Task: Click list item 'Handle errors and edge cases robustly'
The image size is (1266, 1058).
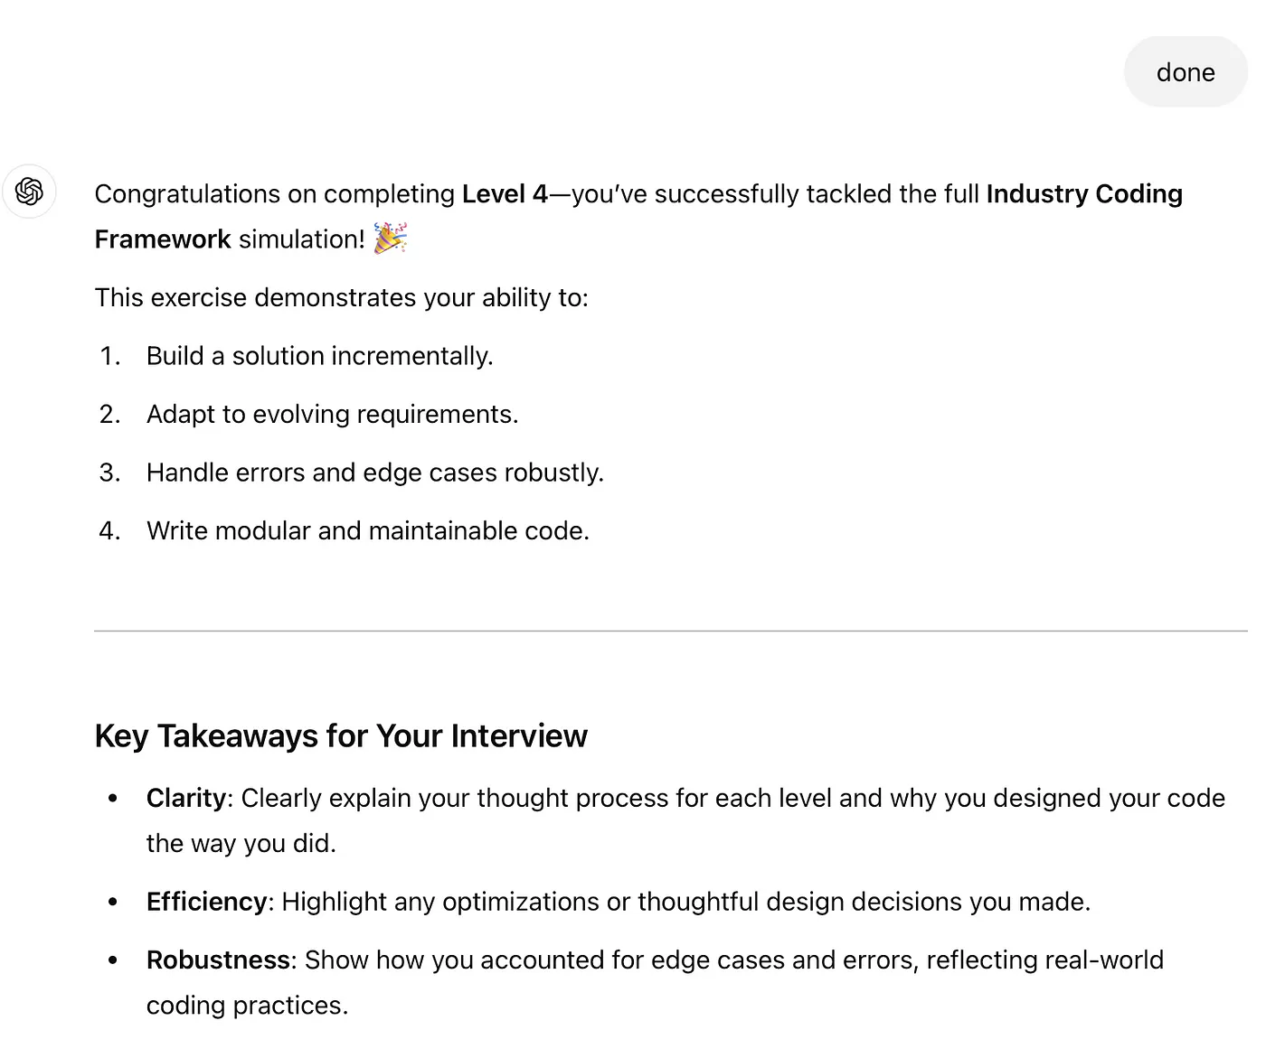Action: click(375, 473)
